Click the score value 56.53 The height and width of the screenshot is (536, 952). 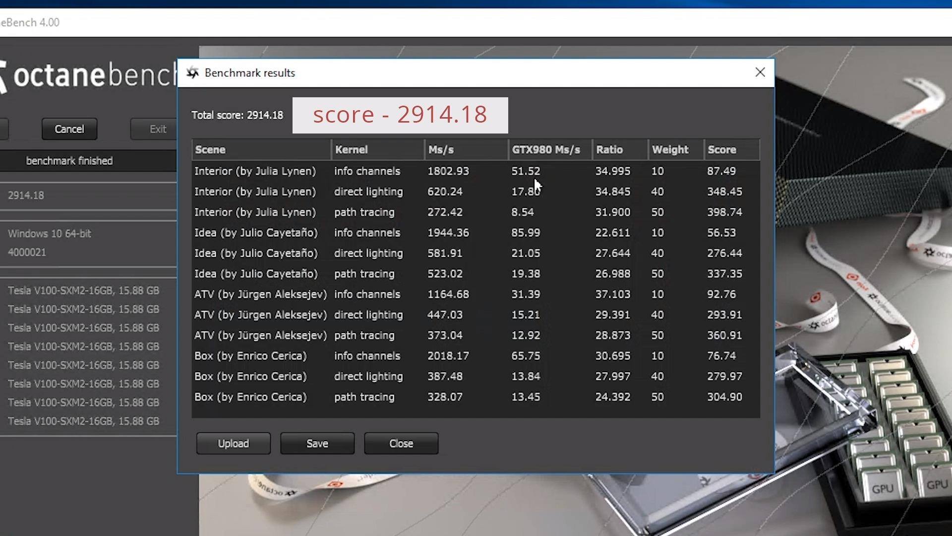pyautogui.click(x=721, y=233)
